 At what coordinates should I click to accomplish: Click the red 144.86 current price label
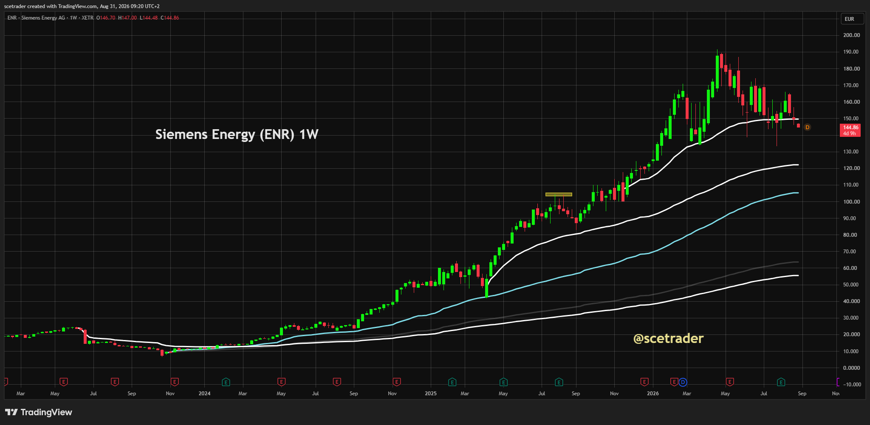pyautogui.click(x=850, y=130)
